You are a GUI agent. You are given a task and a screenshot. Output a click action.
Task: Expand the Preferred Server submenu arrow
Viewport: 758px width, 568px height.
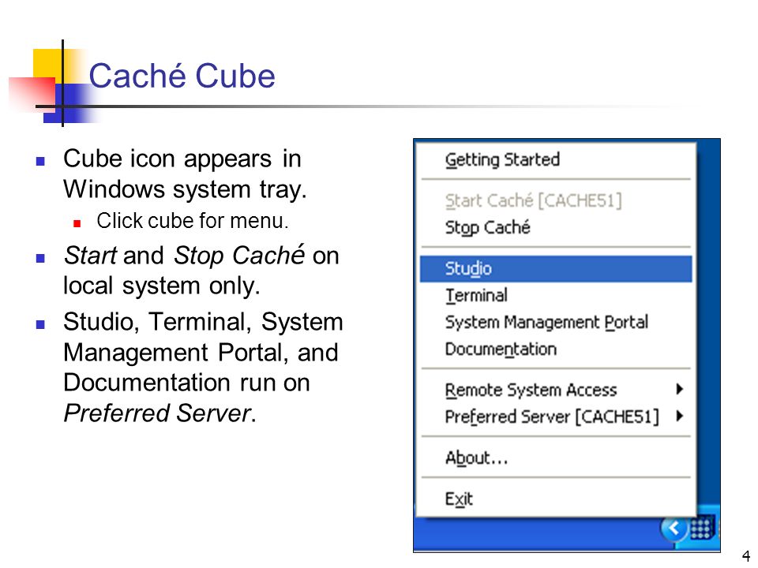(680, 416)
